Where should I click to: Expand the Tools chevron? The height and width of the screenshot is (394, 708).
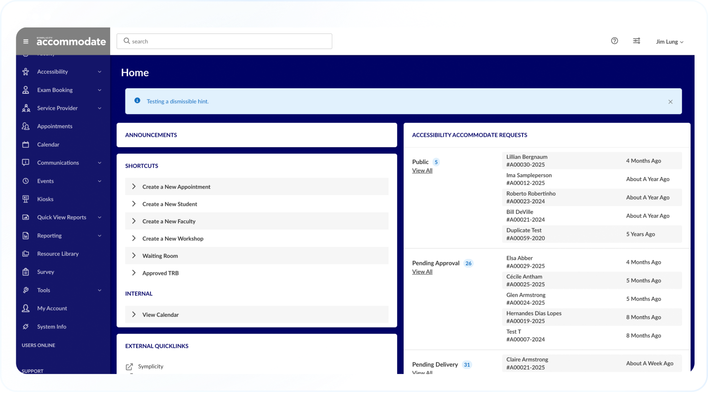pos(100,290)
